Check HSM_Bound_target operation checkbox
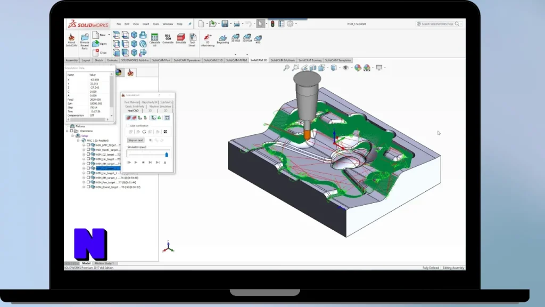The width and height of the screenshot is (545, 307). pyautogui.click(x=88, y=187)
